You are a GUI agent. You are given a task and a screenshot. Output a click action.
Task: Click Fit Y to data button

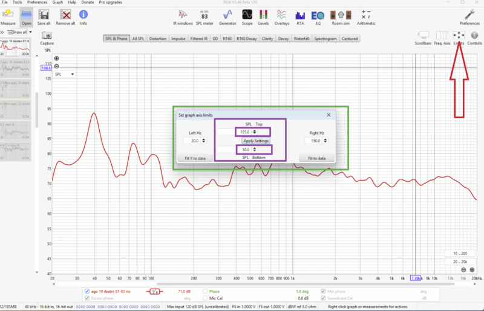point(195,158)
